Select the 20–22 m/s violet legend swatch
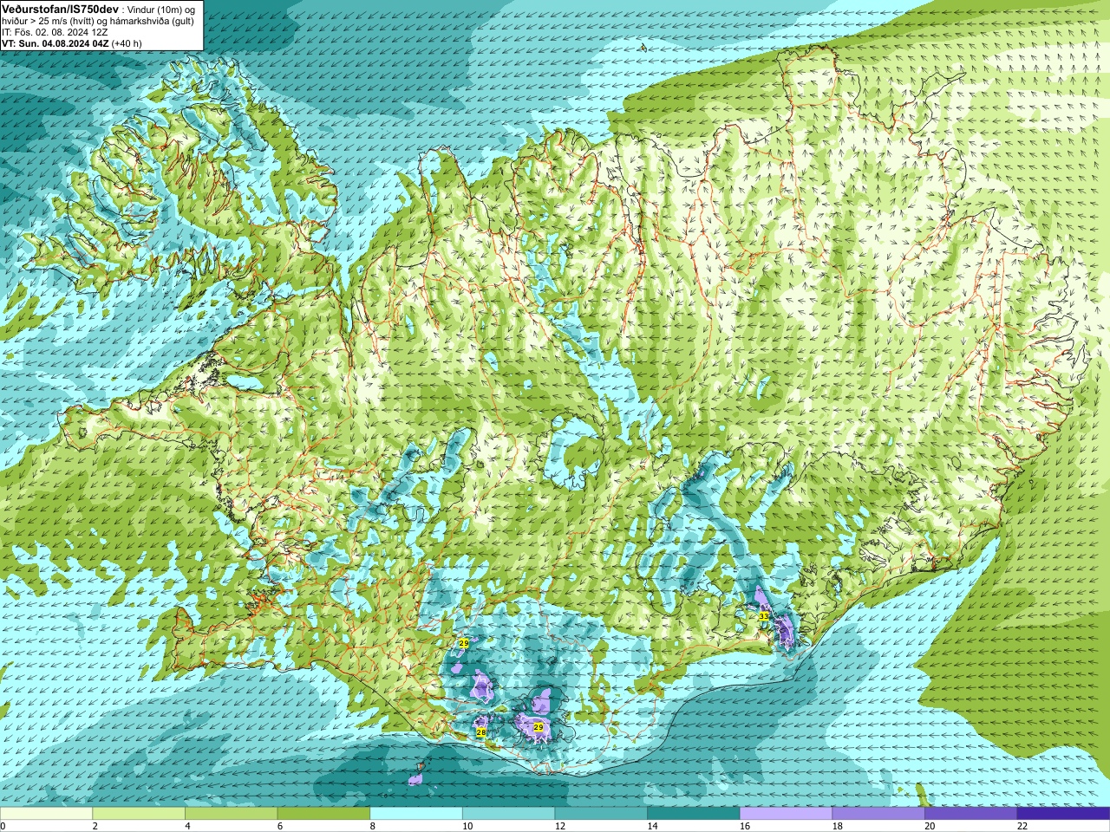The height and width of the screenshot is (832, 1110). 971,813
